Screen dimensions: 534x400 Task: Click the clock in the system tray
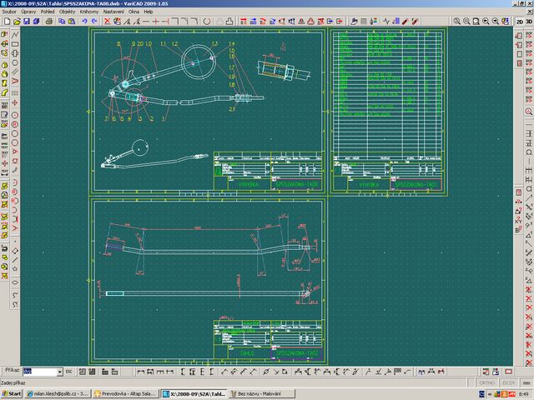[524, 394]
